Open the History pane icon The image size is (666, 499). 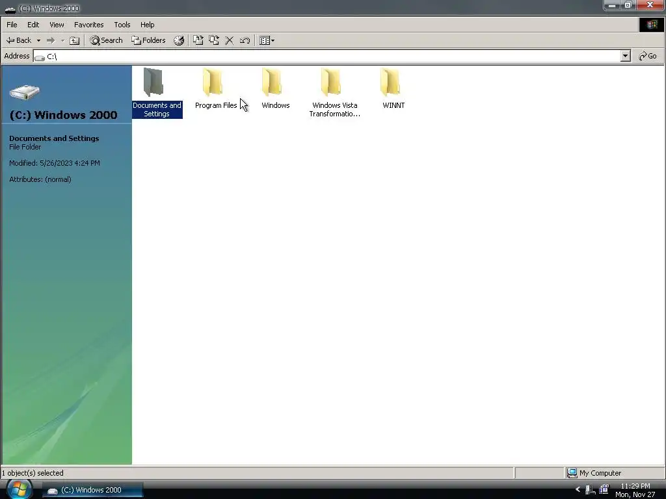(179, 40)
